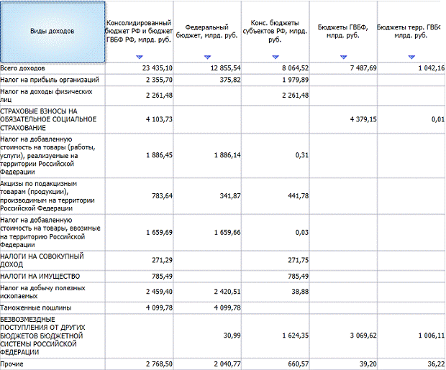Click the cell with 1 659,66
The height and width of the screenshot is (370, 446).
(207, 233)
